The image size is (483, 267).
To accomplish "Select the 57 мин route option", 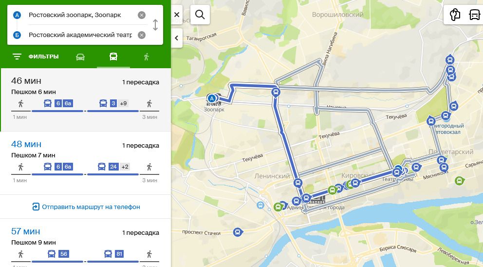I will [85, 243].
